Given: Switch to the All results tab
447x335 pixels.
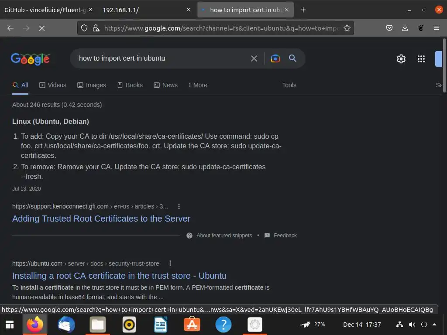Looking at the screenshot, I should pyautogui.click(x=20, y=85).
